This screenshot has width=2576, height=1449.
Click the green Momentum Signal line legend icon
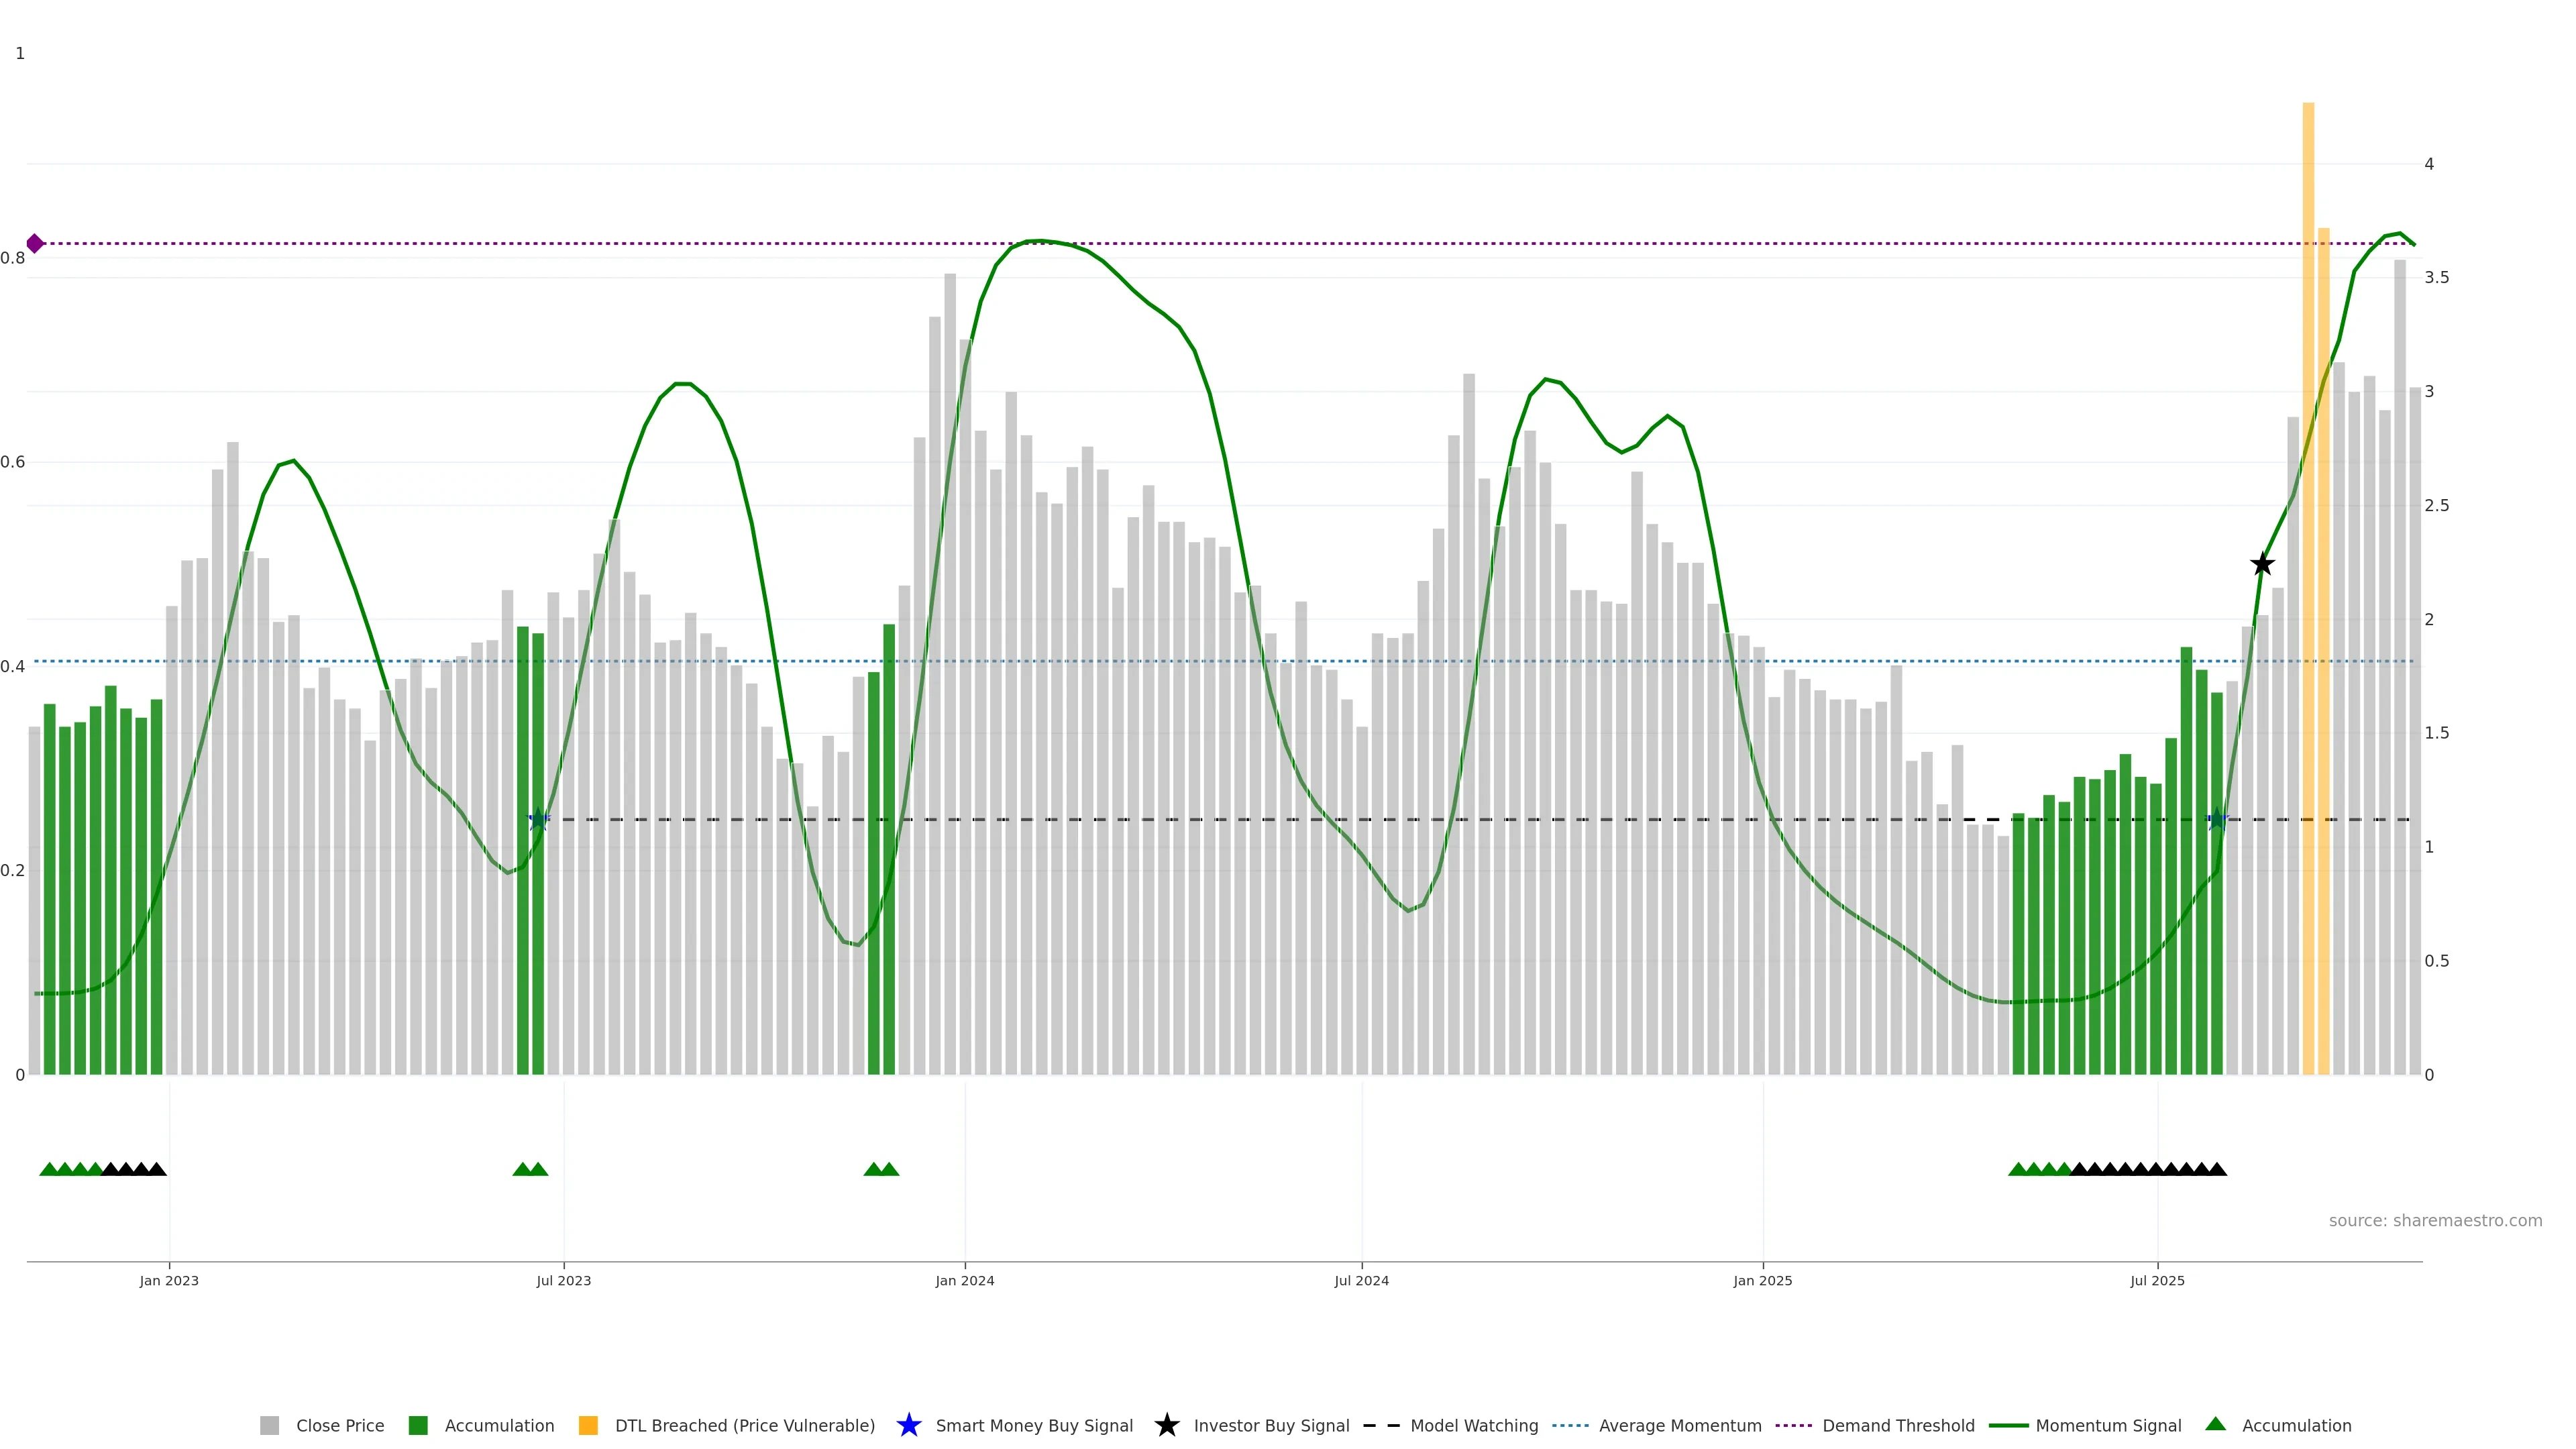click(x=2008, y=1426)
